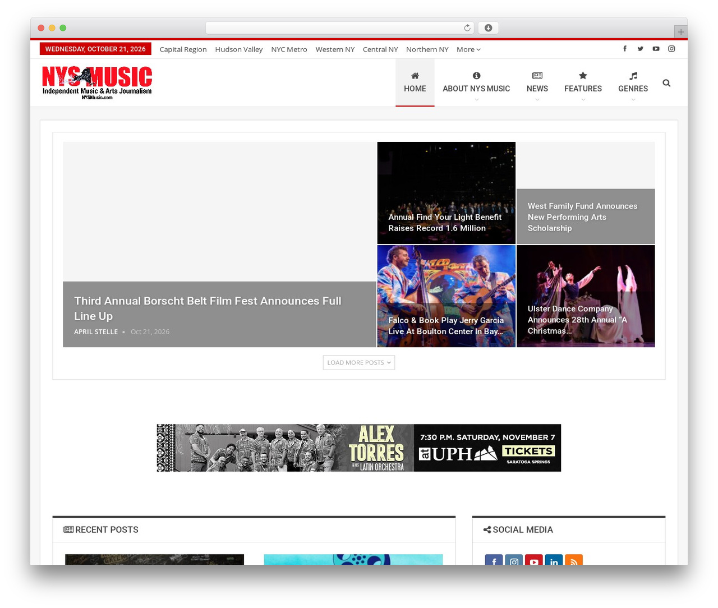
Task: Open Twitter icon in top bar
Action: point(640,49)
